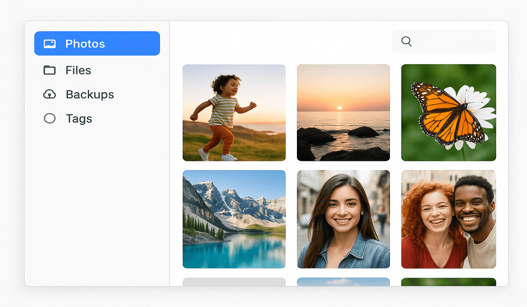527x307 pixels.
Task: Click the Photos picture icon in sidebar
Action: tap(50, 44)
